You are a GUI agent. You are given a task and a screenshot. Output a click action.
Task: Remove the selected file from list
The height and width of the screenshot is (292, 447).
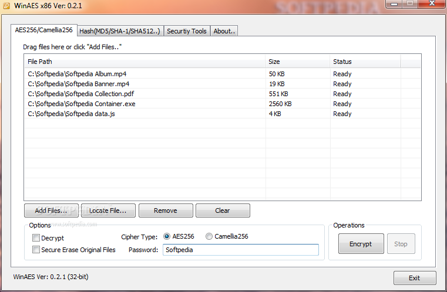click(x=165, y=210)
